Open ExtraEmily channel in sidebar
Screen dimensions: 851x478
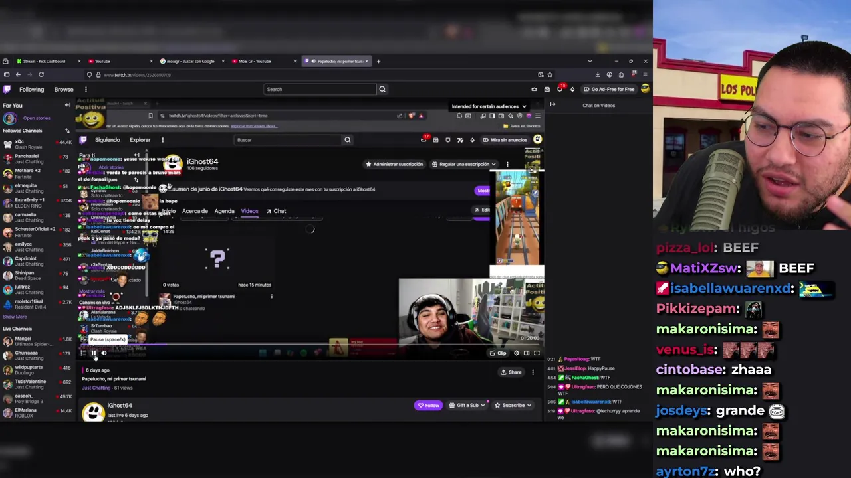pos(37,202)
